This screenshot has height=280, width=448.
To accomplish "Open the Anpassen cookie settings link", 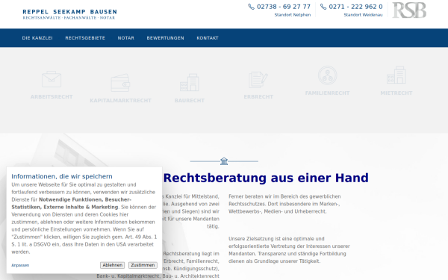I will click(20, 265).
